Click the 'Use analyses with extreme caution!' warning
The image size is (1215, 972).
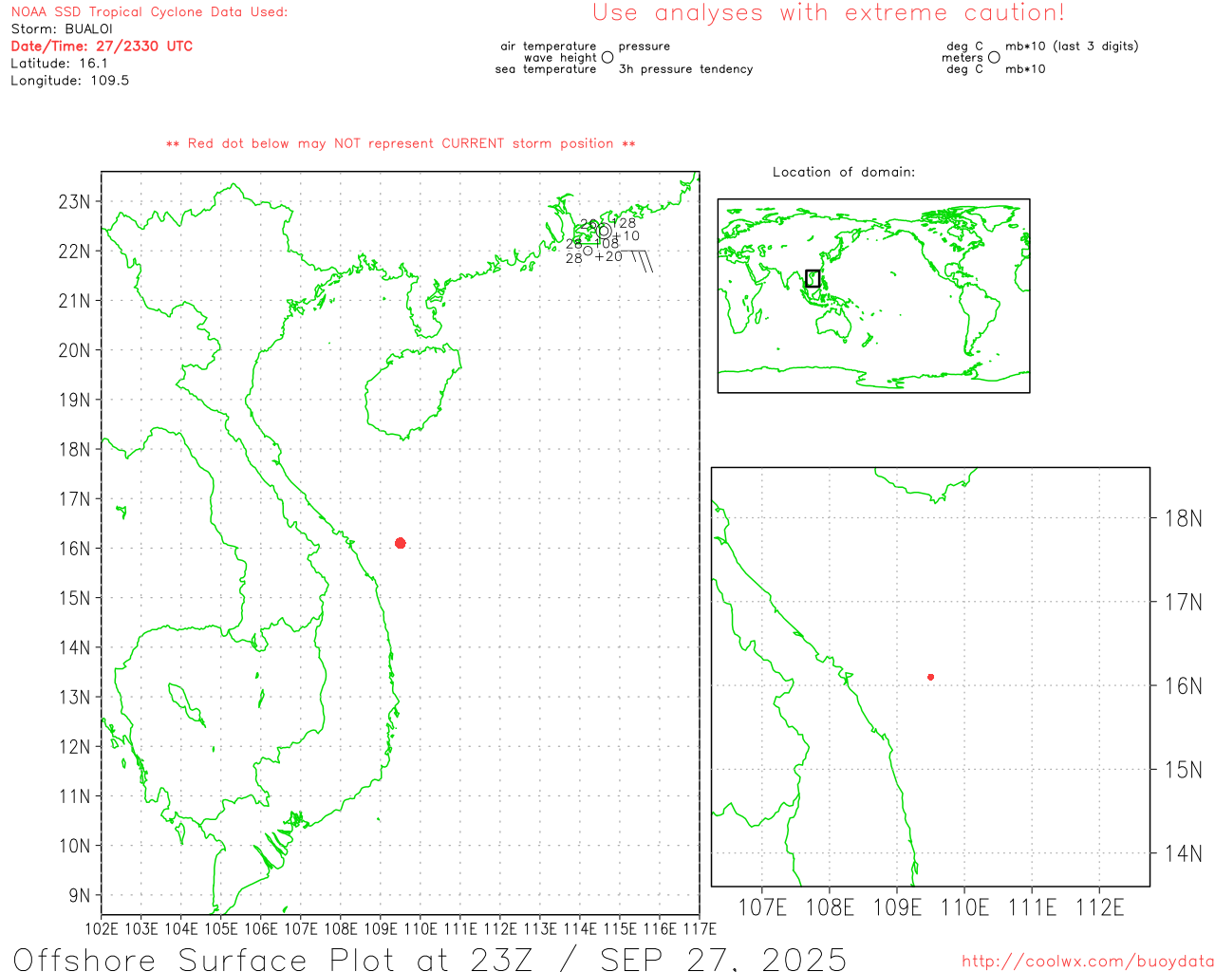829,13
